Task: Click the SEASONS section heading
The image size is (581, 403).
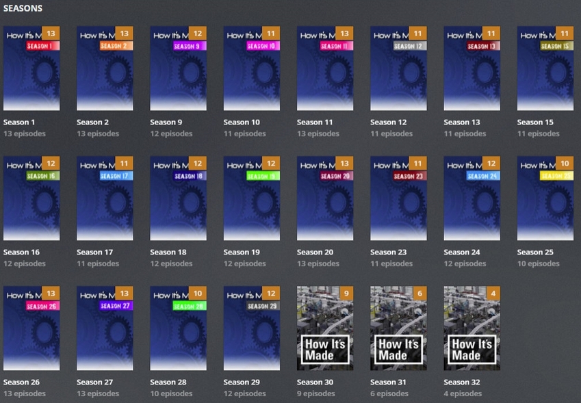Action: tap(23, 8)
